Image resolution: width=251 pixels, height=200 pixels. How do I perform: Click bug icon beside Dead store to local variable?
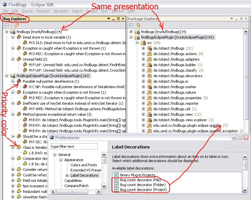19,37
